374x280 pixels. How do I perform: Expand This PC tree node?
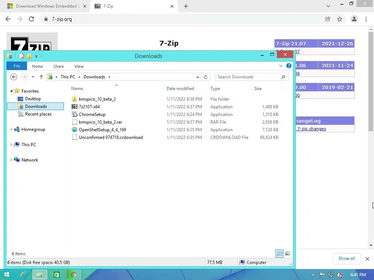point(11,144)
